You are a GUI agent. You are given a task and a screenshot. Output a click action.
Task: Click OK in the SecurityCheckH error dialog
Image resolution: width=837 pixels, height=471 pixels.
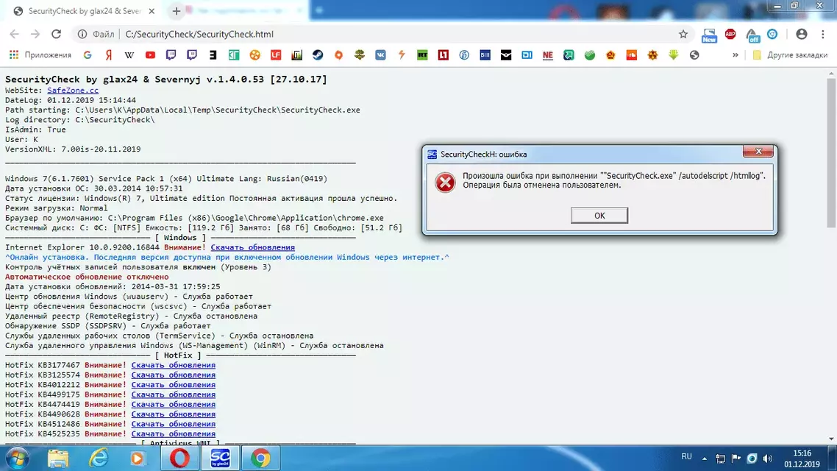click(x=599, y=215)
